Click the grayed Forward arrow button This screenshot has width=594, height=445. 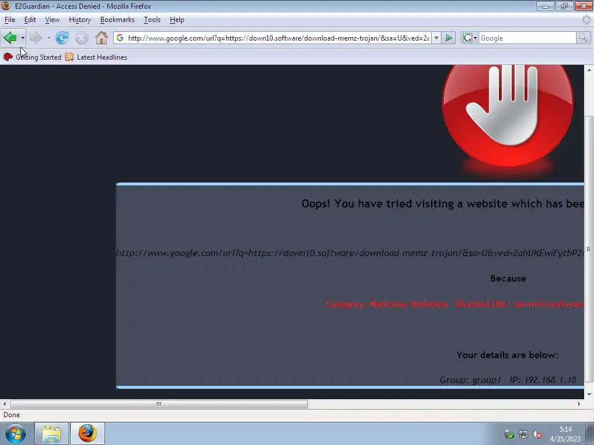[x=36, y=38]
